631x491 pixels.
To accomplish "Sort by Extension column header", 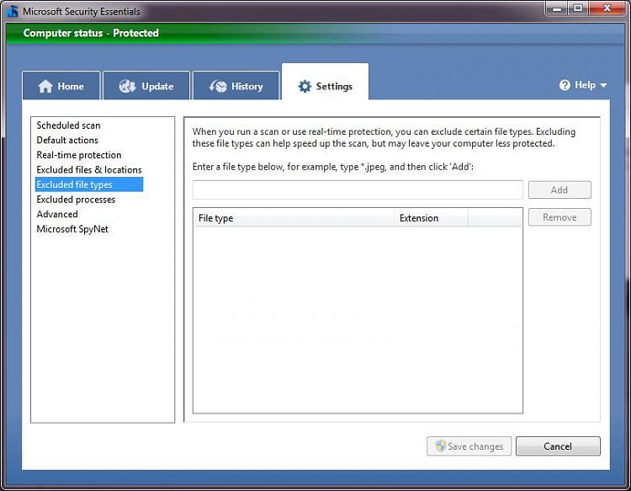I will click(x=432, y=218).
